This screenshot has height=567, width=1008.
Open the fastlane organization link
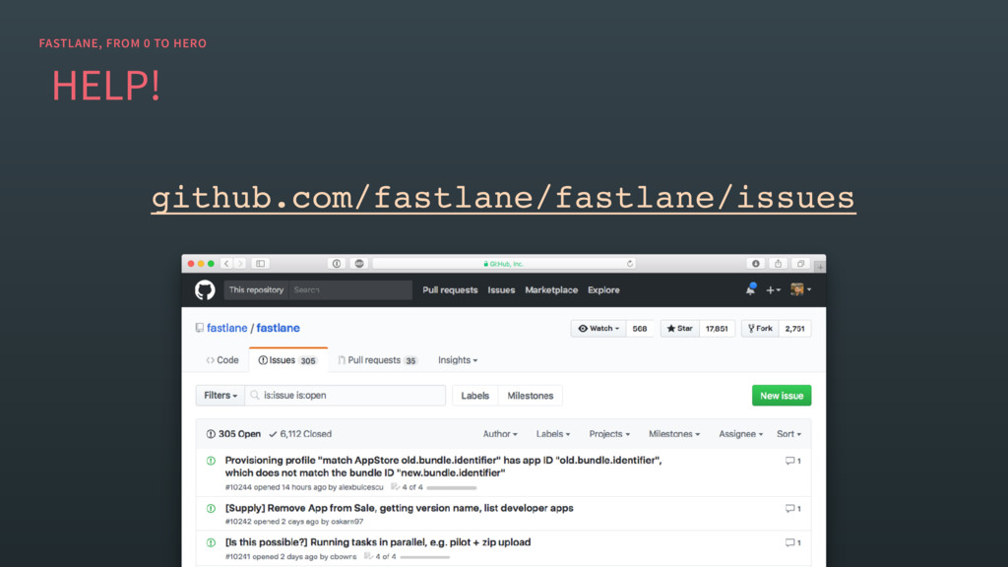tap(227, 328)
